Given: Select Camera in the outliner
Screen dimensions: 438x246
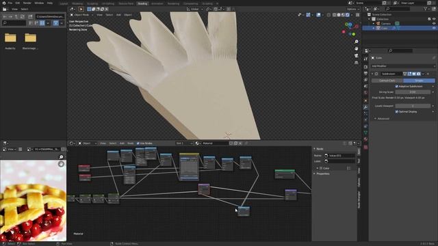Looking at the screenshot, I should point(386,24).
